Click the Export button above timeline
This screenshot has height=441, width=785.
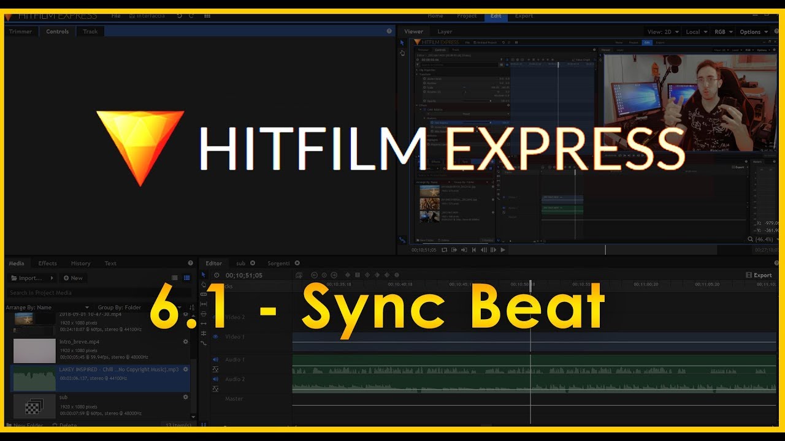(759, 276)
